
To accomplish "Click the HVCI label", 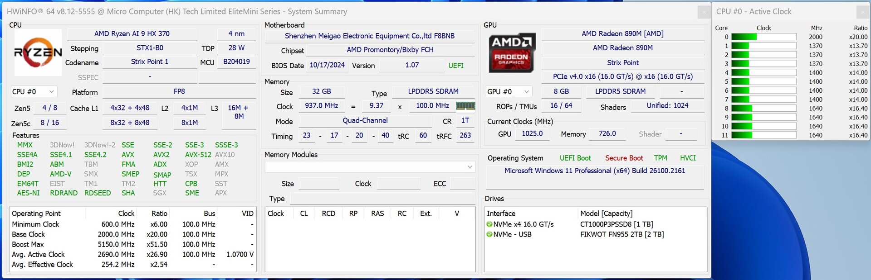I will 688,158.
